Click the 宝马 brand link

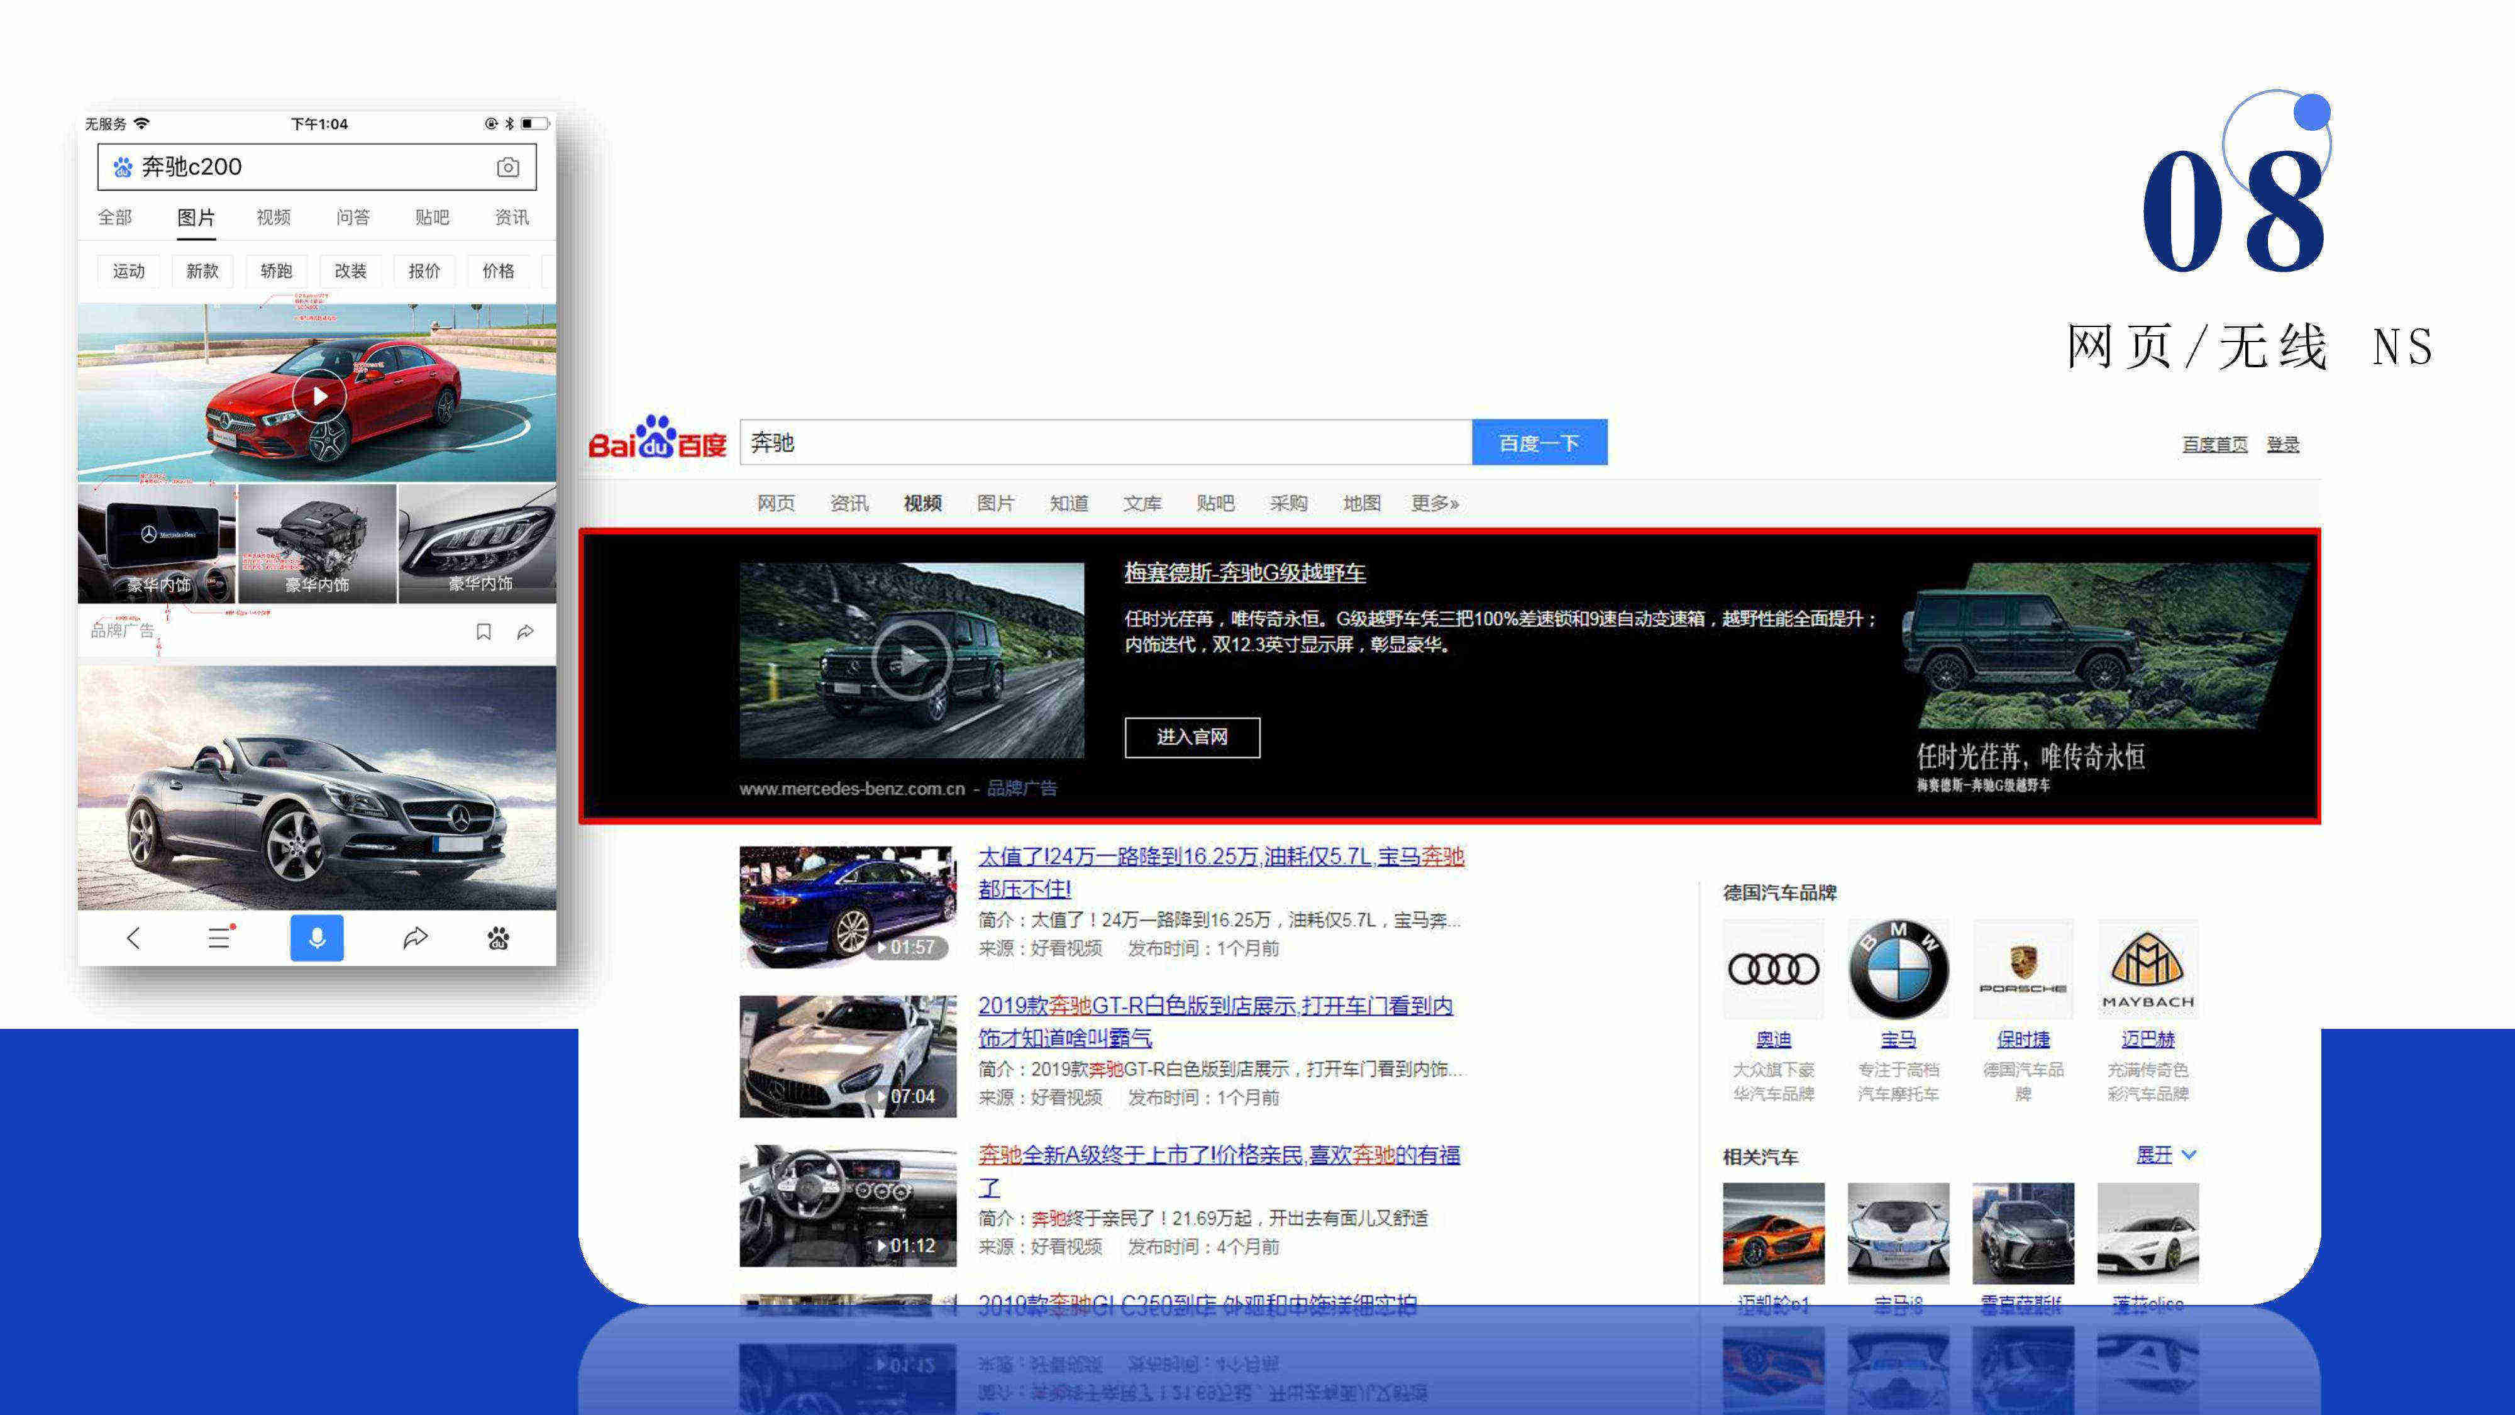[x=1899, y=1039]
